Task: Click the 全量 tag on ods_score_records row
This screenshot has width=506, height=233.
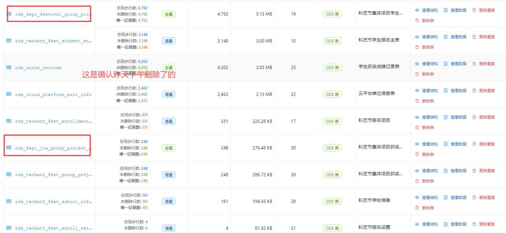Action: point(168,67)
